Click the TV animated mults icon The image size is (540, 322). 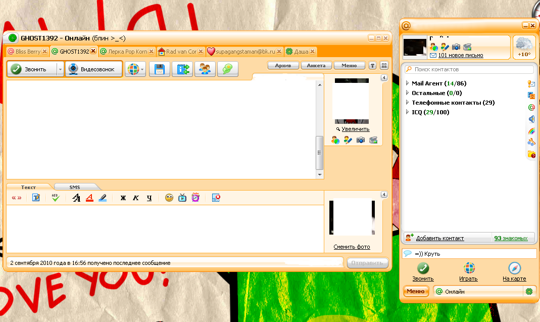[182, 198]
